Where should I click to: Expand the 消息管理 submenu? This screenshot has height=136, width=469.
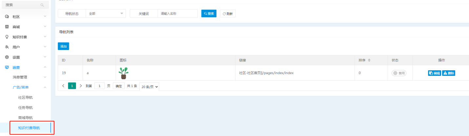click(x=45, y=77)
